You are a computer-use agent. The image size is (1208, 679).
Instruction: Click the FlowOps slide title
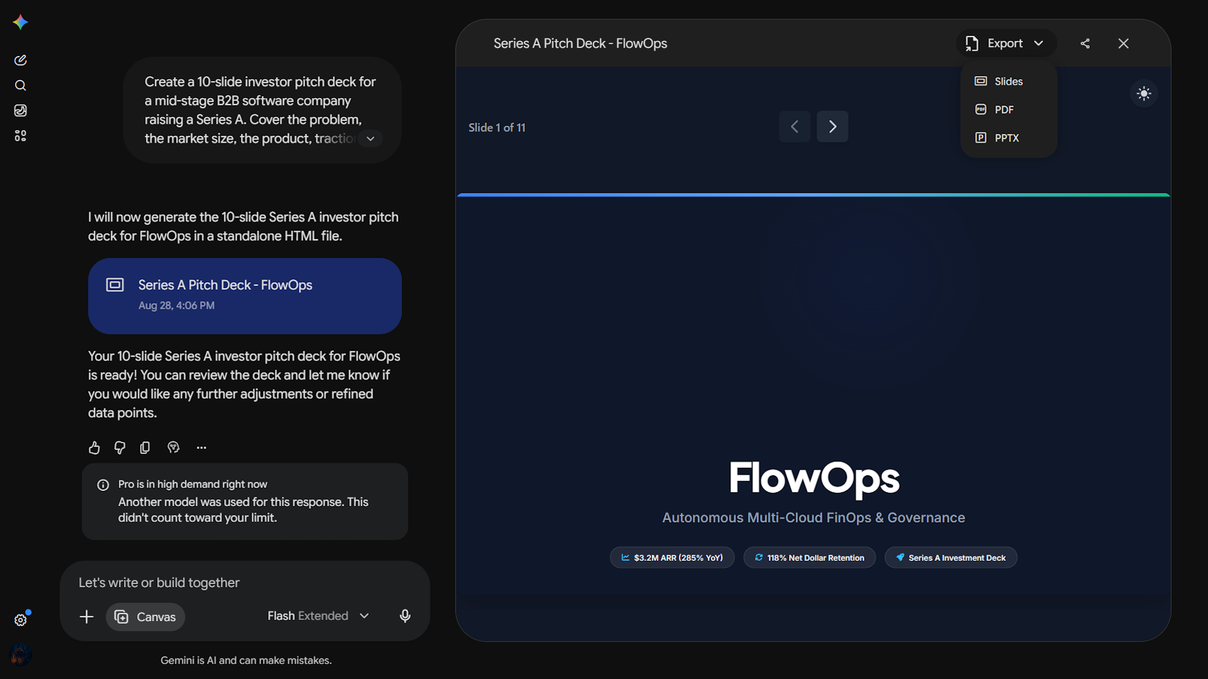tap(814, 478)
